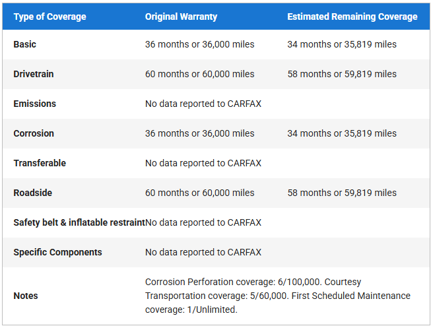Screen dimensions: 433x328
Task: Select the 'Roadside' row label
Action: (33, 193)
